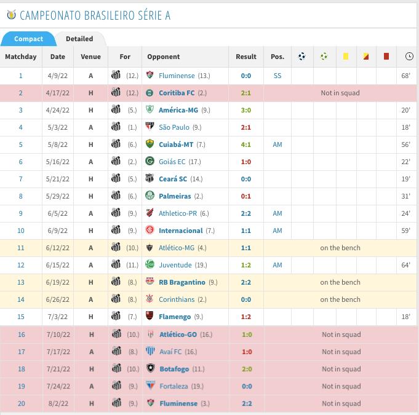
Task: Click the Goiás EC crest icon
Action: [x=150, y=161]
